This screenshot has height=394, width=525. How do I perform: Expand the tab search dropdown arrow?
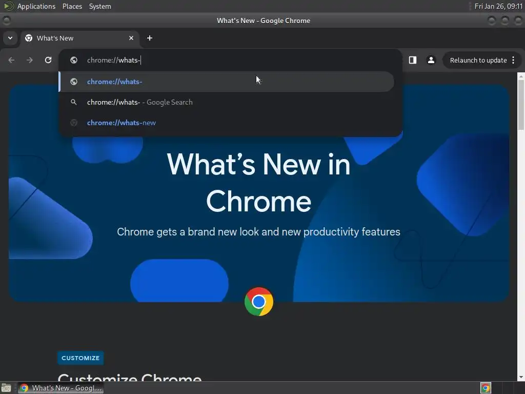pyautogui.click(x=10, y=38)
